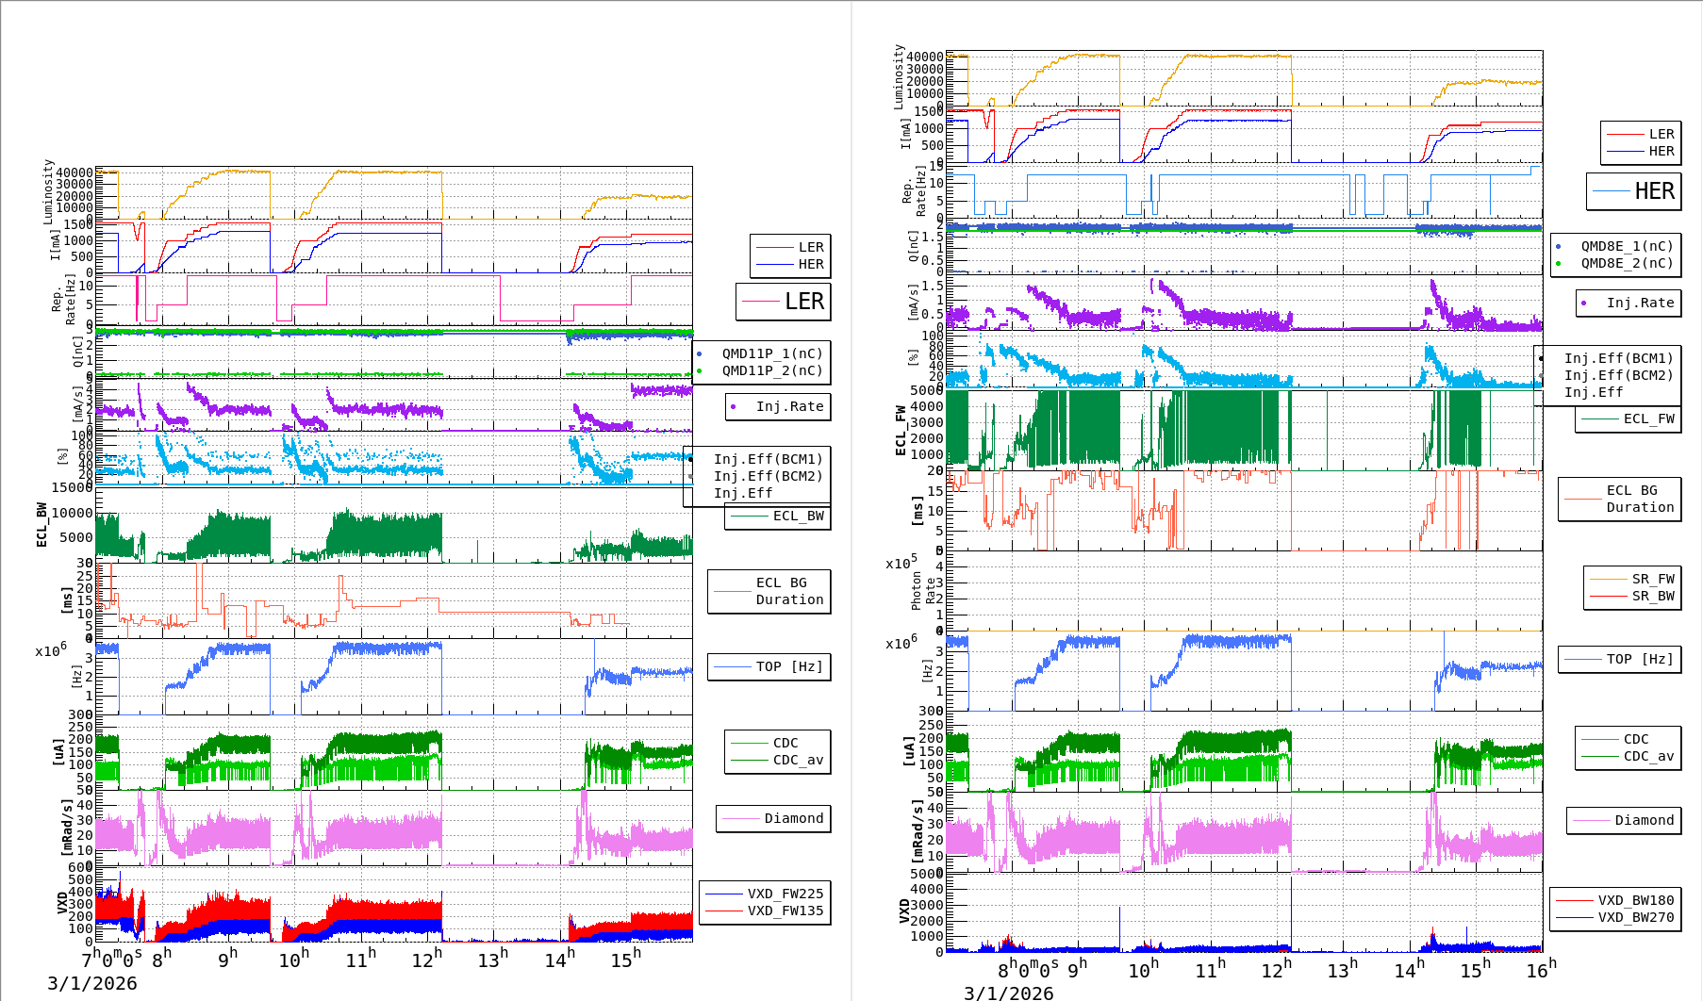Select the ECL_BW legend box

tap(778, 516)
